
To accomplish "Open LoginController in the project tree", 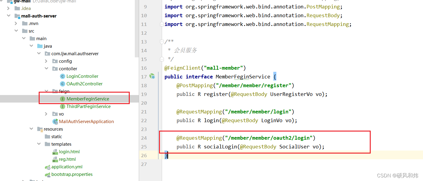I will point(82,76).
